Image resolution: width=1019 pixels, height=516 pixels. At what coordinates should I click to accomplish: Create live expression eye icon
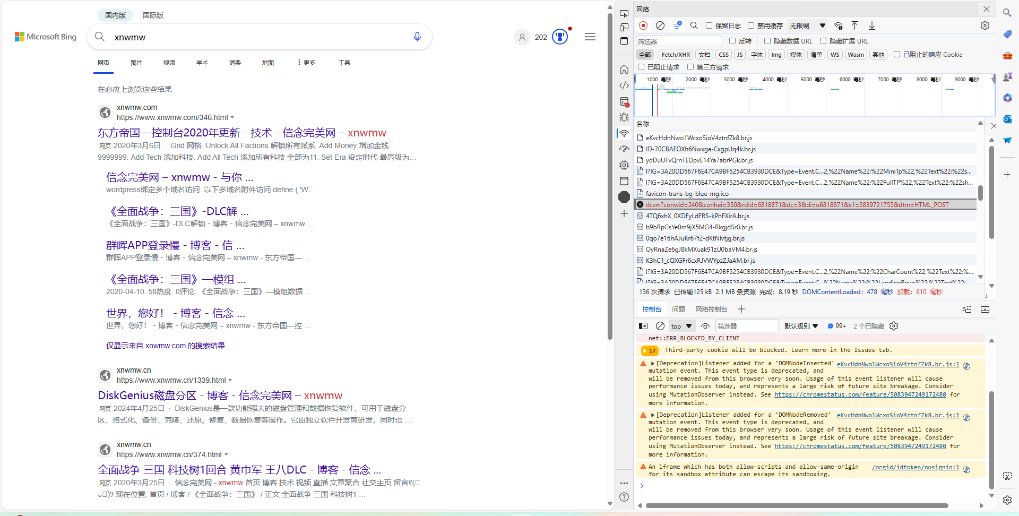tap(705, 326)
